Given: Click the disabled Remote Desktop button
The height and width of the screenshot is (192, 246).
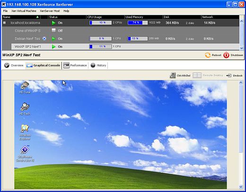Looking at the screenshot, I should pyautogui.click(x=208, y=75).
